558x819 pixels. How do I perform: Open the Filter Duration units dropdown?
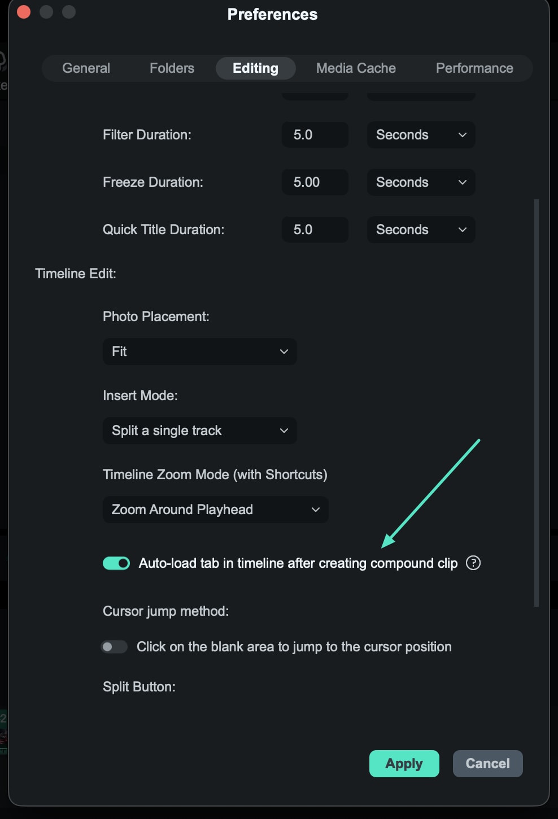pyautogui.click(x=420, y=135)
